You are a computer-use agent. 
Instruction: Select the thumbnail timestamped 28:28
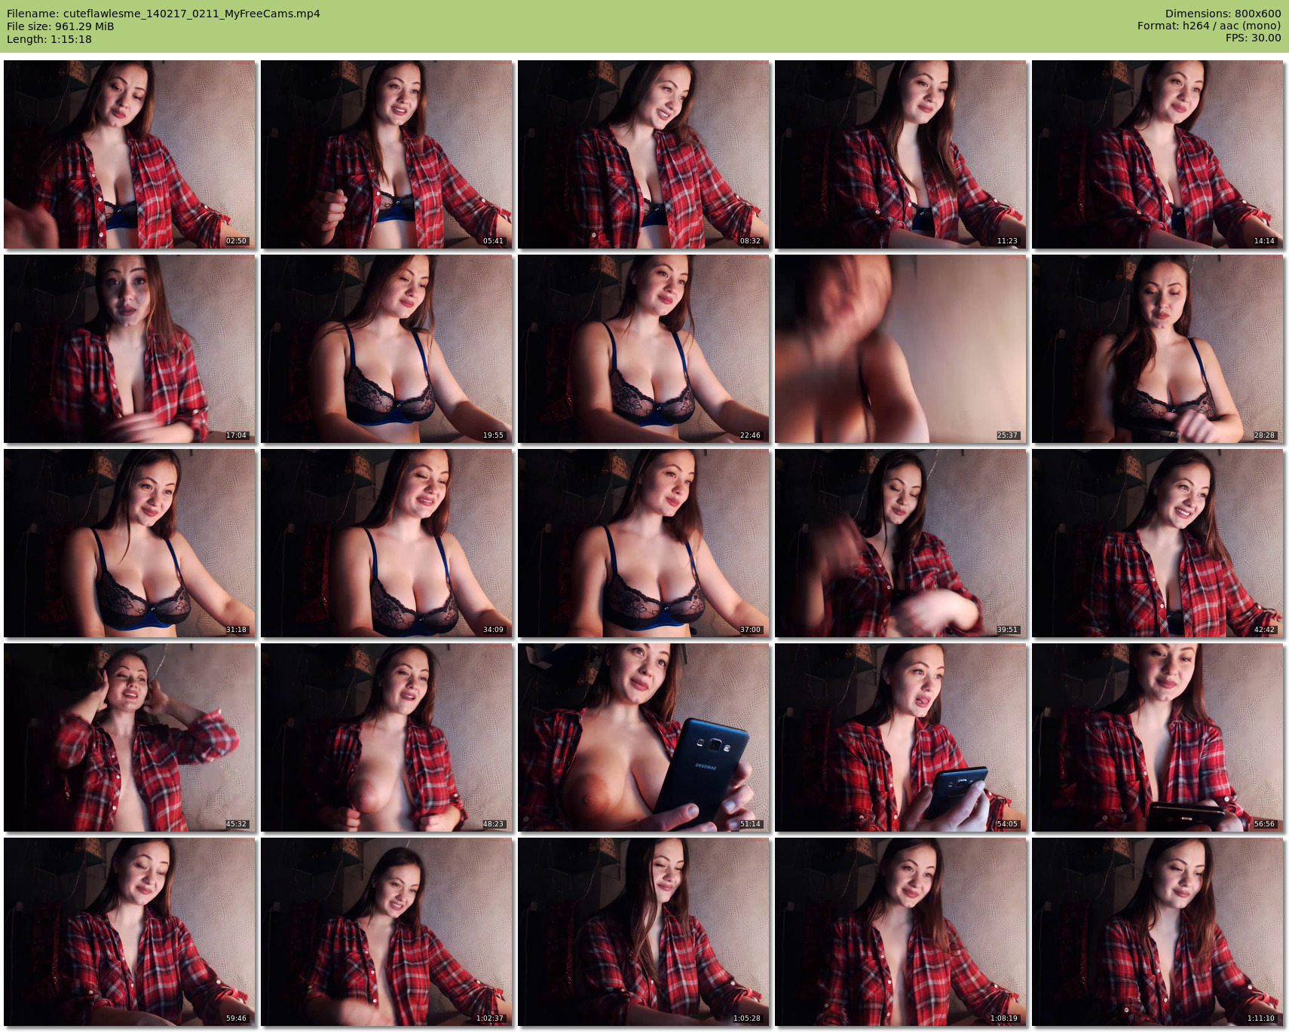pos(1158,349)
